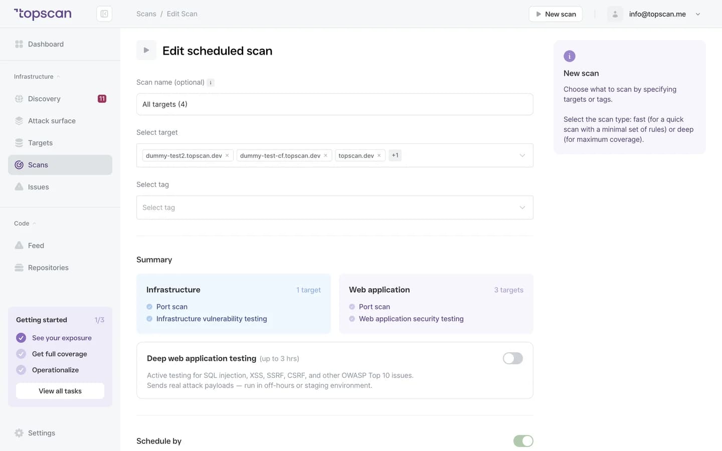Open the Scans section
Viewport: 722px width, 451px height.
pyautogui.click(x=60, y=165)
